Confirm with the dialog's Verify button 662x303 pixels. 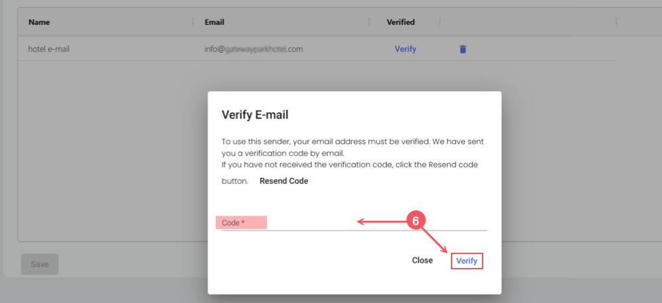[467, 261]
